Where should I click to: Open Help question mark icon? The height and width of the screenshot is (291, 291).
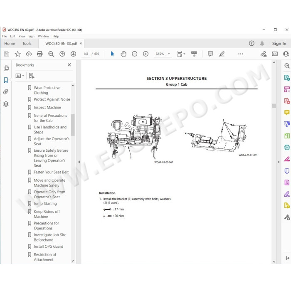click(252, 43)
